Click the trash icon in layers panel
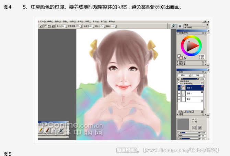 pos(202,111)
